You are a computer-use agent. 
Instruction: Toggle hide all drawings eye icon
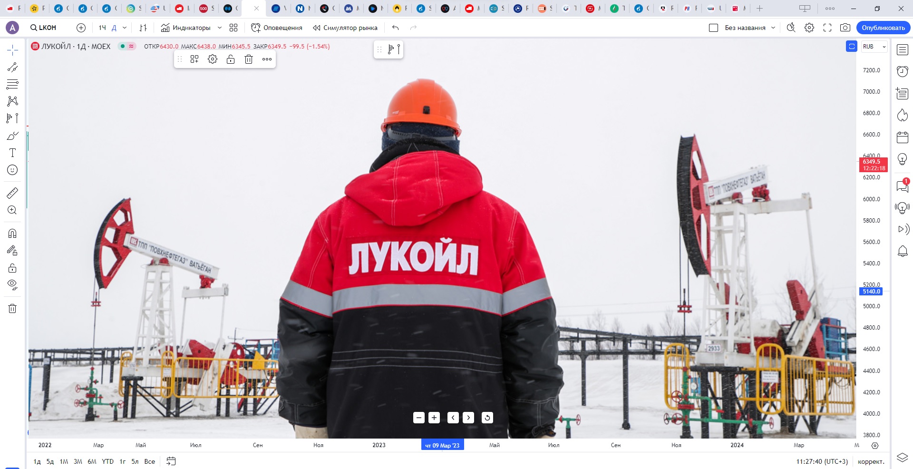click(12, 285)
